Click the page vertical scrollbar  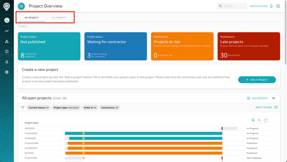(x=286, y=32)
